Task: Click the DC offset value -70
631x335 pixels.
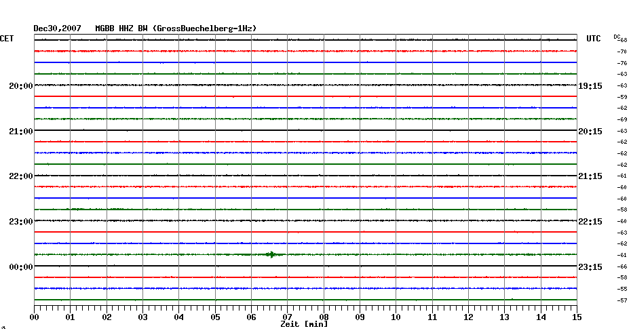Action: pos(622,52)
